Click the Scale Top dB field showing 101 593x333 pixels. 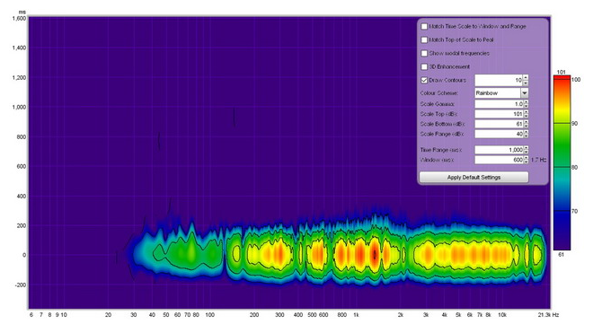(x=499, y=114)
